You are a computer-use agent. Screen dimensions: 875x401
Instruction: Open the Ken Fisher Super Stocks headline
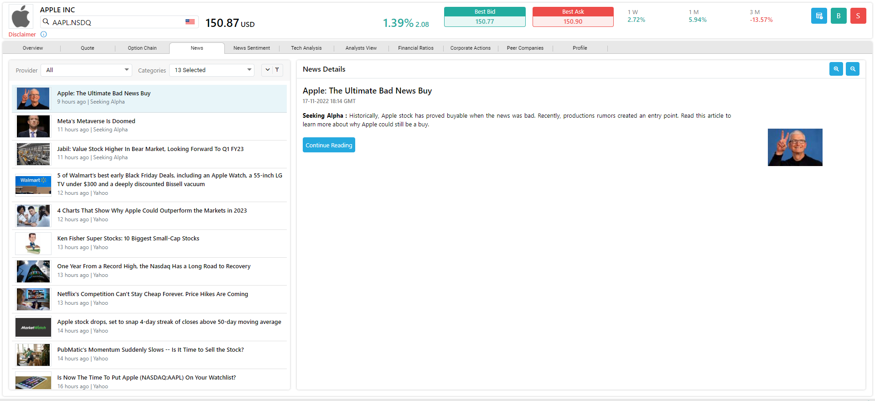pyautogui.click(x=128, y=238)
